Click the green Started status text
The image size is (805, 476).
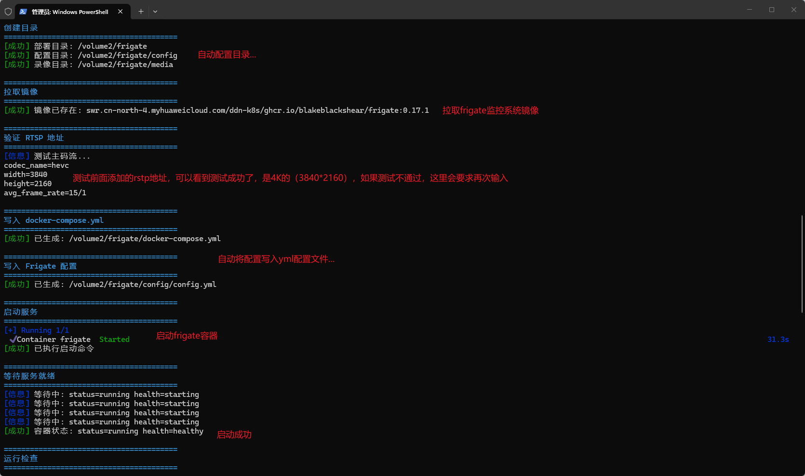114,340
